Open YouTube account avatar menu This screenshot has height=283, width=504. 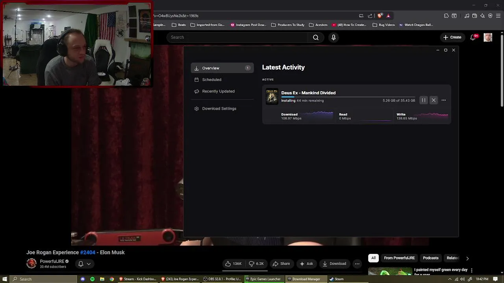tap(488, 37)
